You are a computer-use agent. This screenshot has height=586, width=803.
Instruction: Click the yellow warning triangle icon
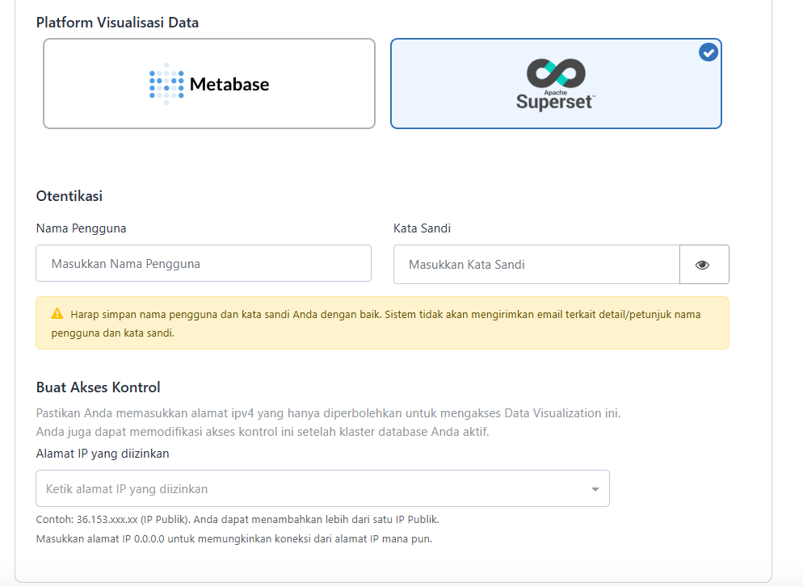click(x=57, y=314)
